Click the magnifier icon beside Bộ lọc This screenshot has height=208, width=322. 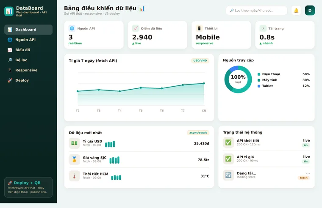[10, 60]
